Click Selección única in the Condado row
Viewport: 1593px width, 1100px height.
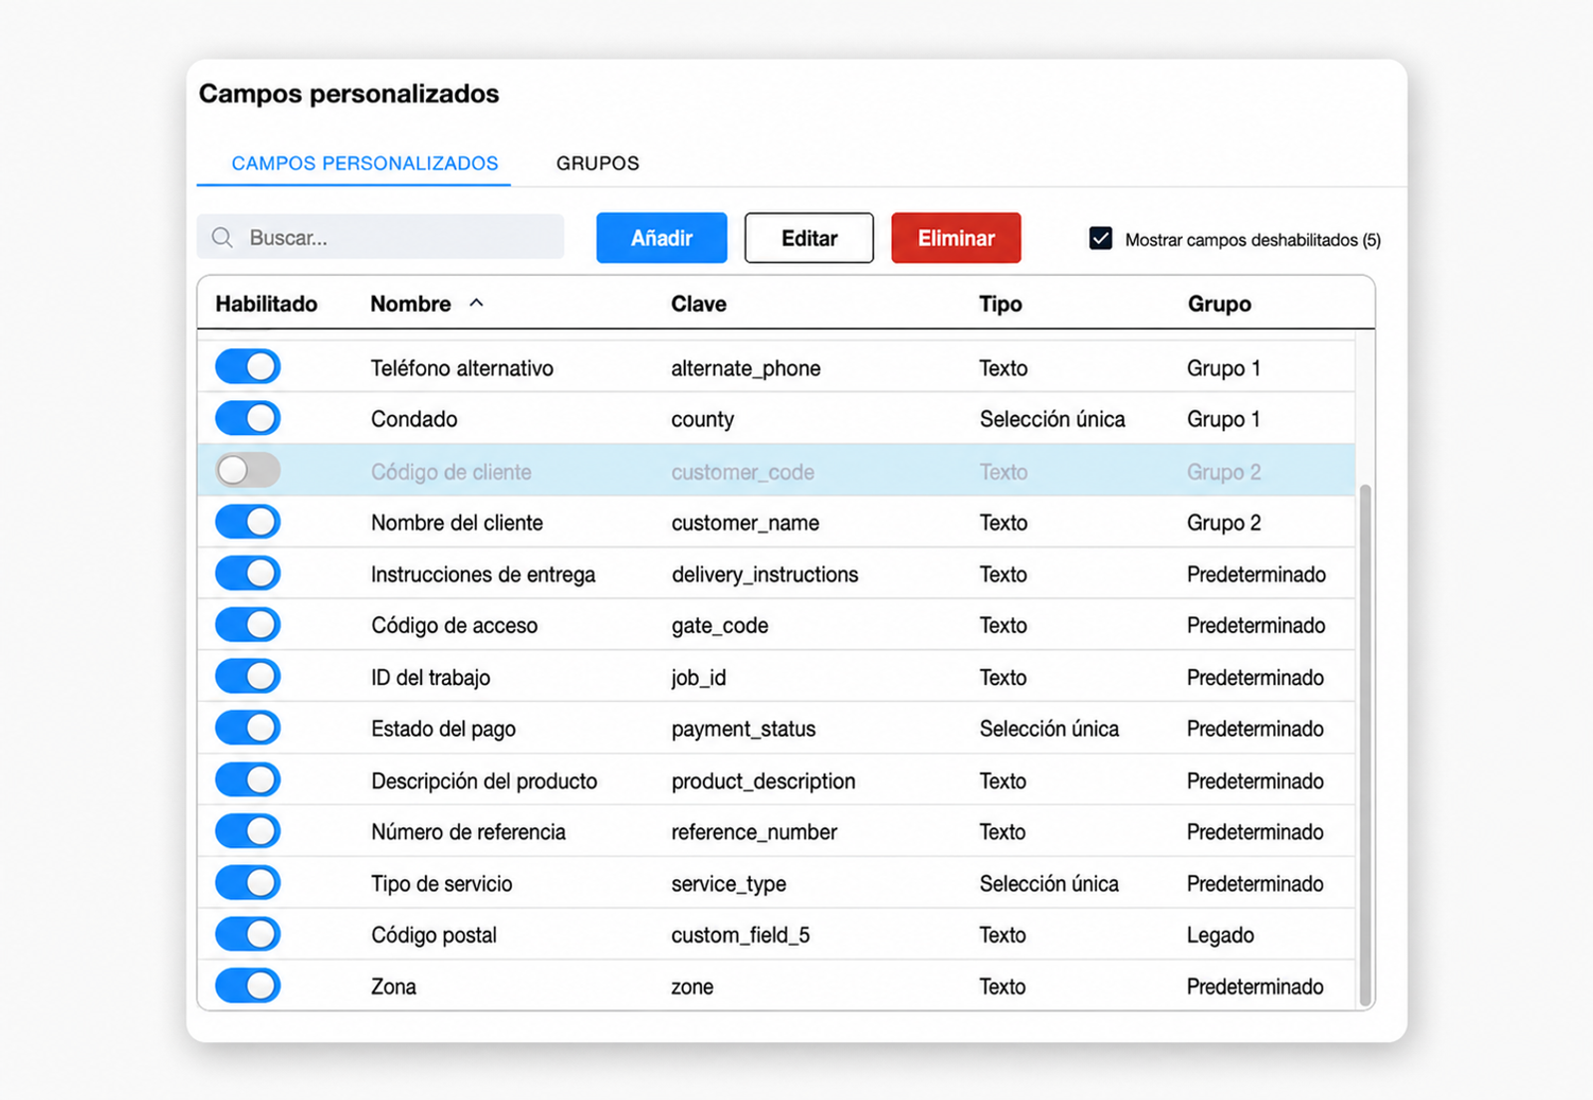click(1051, 419)
